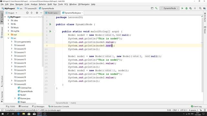Click the Stop process icon
Viewport: 207px width, 116px height.
195,8
